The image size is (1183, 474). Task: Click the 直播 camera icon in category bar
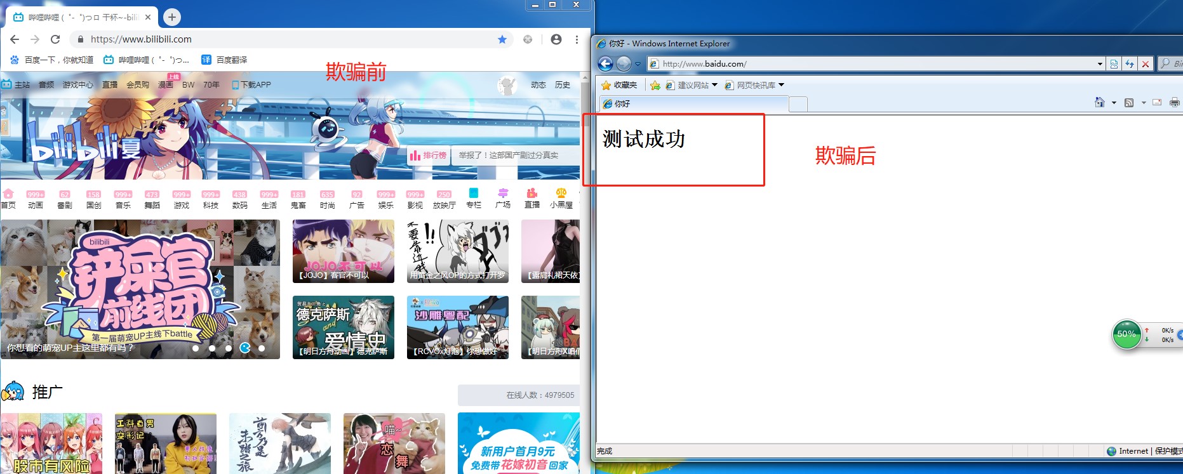click(532, 199)
